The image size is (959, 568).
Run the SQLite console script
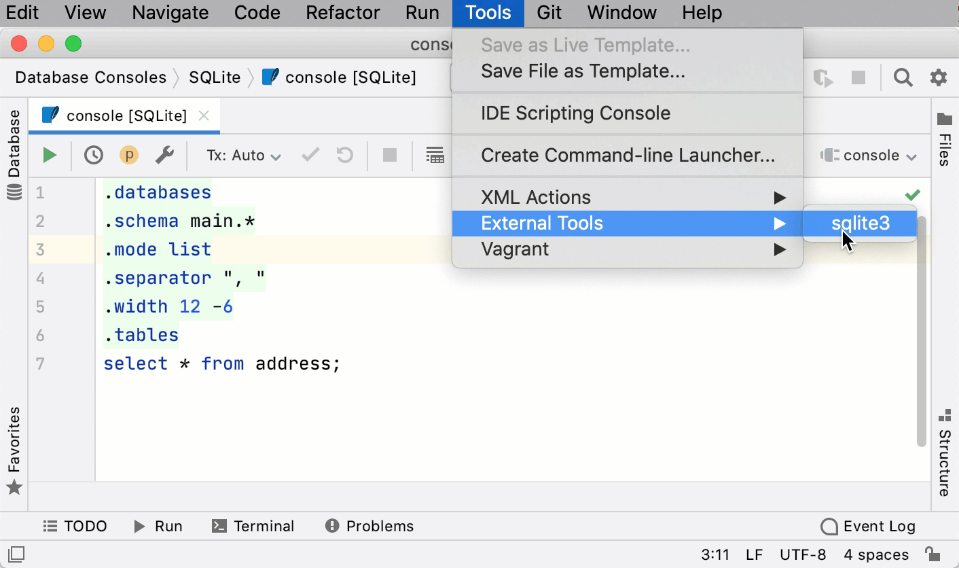tap(50, 155)
